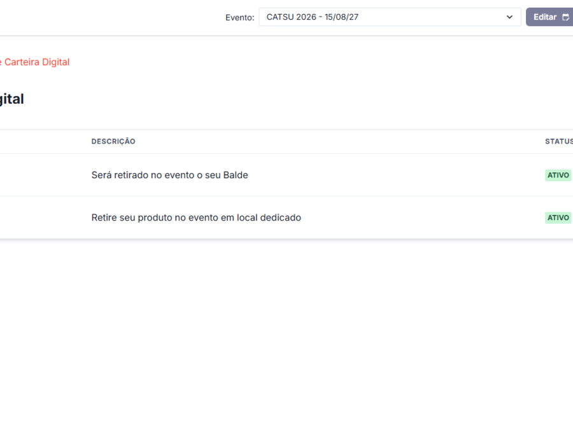573x445 pixels.
Task: Open the Carteira Digital breadcrumb link
Action: point(36,62)
